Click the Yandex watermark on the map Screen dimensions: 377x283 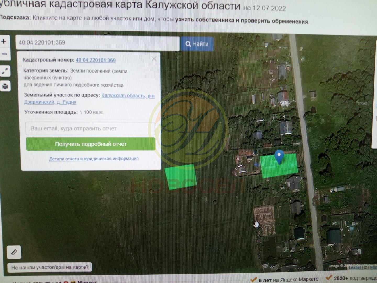(361, 103)
